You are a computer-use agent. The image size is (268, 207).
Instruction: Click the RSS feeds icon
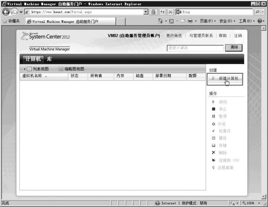tap(171, 21)
